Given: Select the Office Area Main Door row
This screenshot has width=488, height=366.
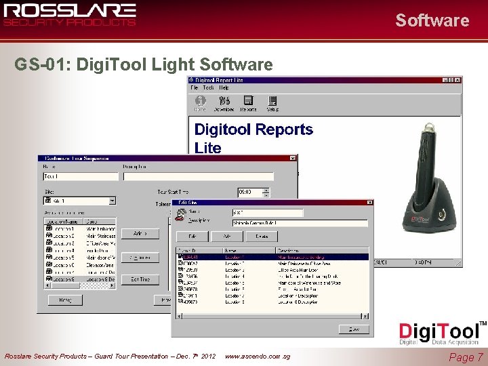Looking at the screenshot, I should [x=272, y=270].
